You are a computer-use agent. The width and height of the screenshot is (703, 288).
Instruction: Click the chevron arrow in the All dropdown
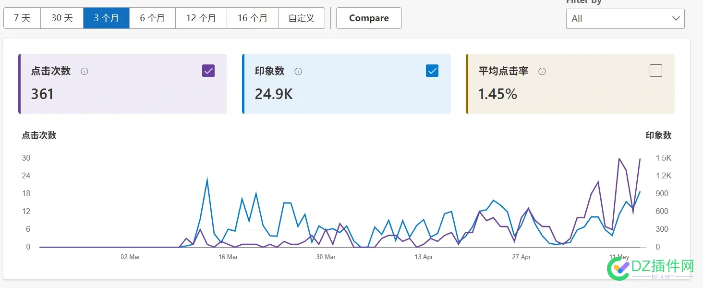[677, 19]
